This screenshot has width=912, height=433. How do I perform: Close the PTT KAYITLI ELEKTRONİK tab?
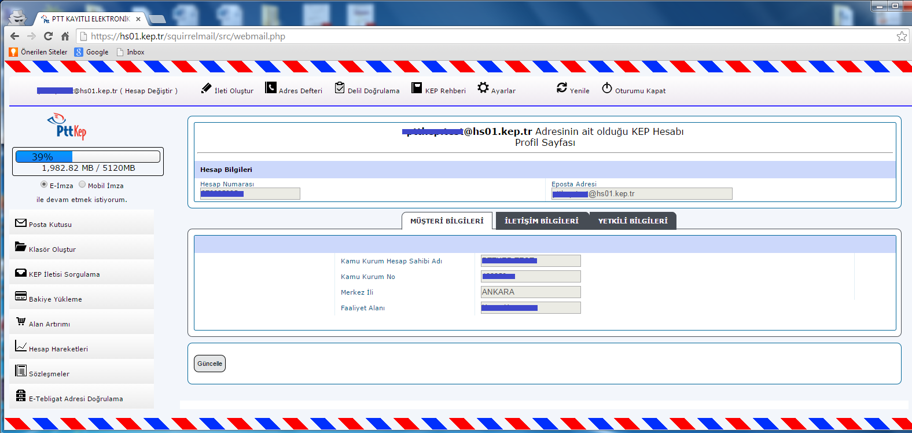pos(138,19)
